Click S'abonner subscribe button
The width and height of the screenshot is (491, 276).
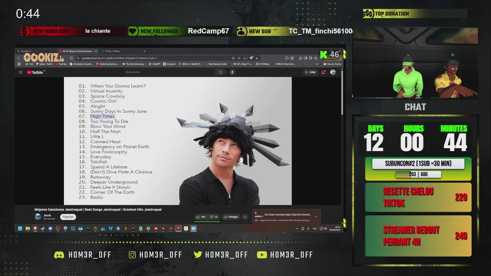coord(68,217)
